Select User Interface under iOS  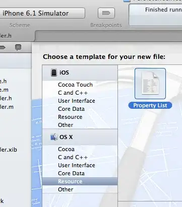coord(77,101)
